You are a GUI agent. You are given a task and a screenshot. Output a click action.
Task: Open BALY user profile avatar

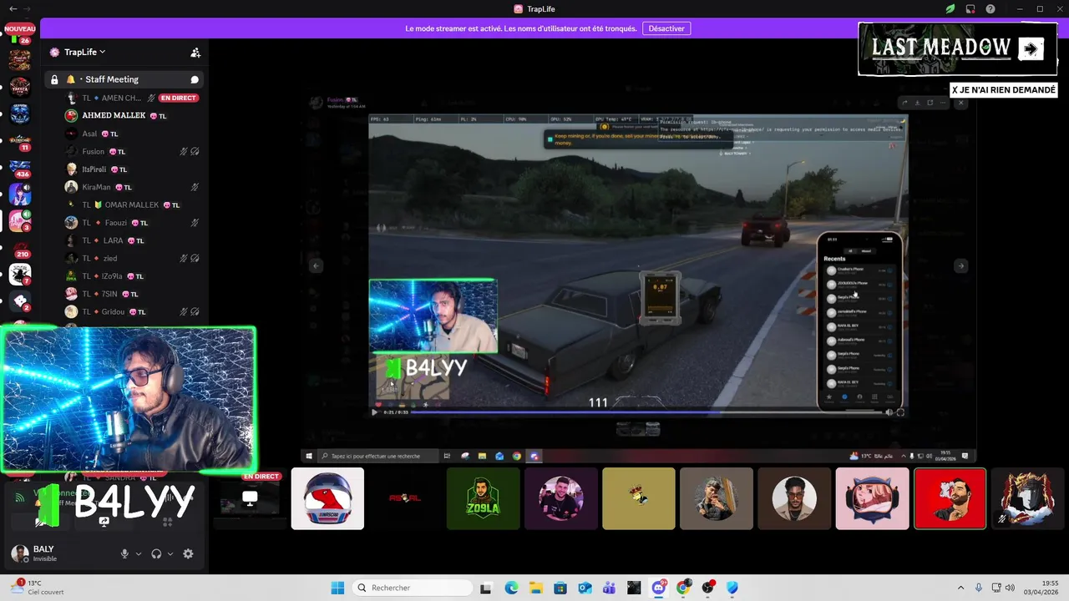click(x=20, y=553)
